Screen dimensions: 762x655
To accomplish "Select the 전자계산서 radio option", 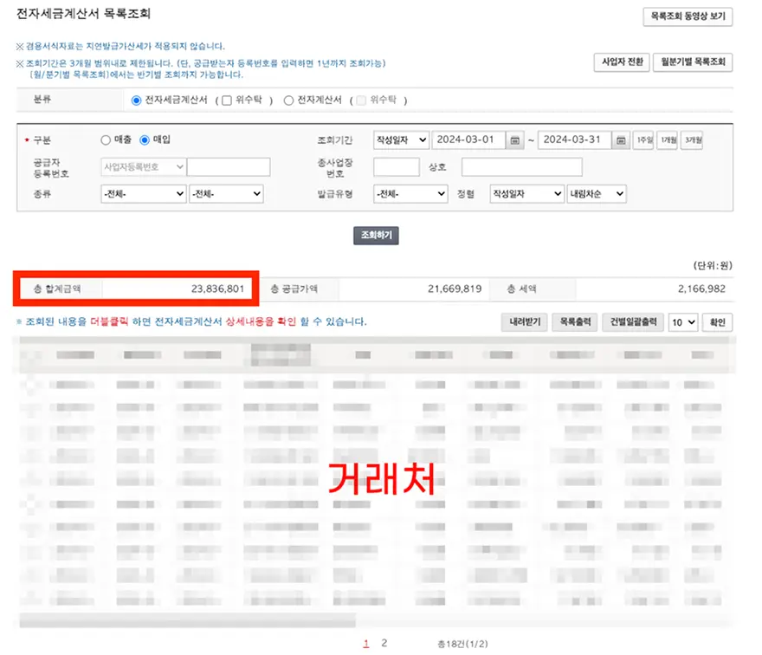I will pos(289,101).
